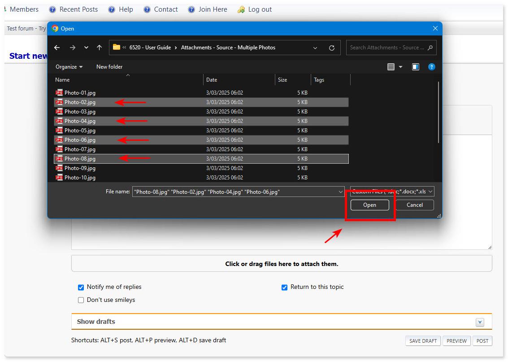Viewport: 508px width, 362px height.
Task: Disable Notify me of replies
Action: (x=81, y=288)
